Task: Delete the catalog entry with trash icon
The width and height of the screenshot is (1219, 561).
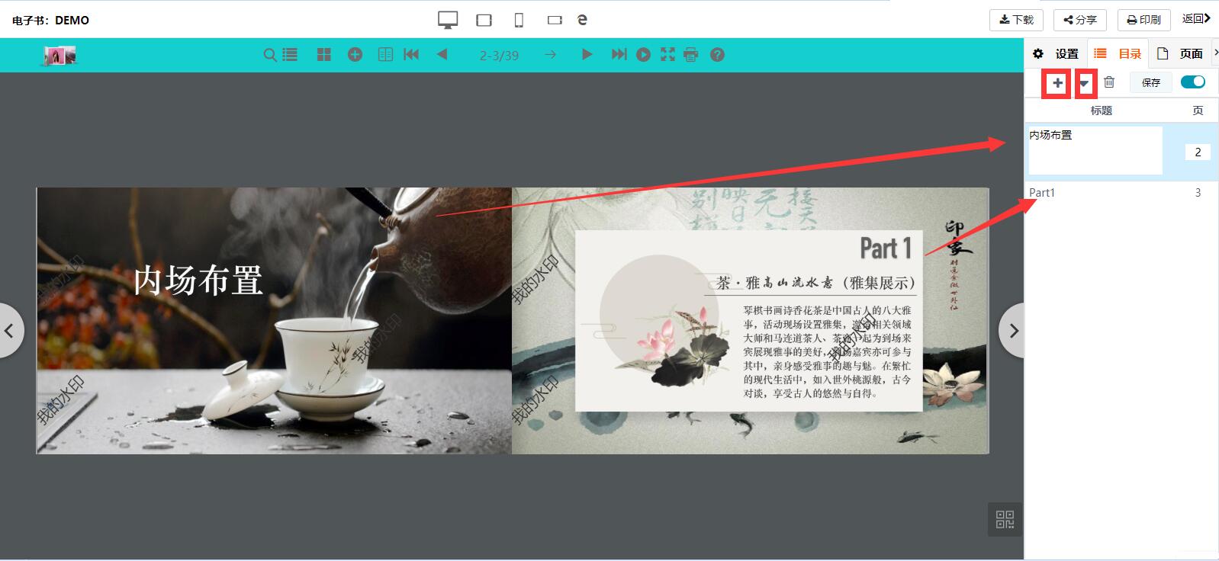Action: pyautogui.click(x=1109, y=82)
